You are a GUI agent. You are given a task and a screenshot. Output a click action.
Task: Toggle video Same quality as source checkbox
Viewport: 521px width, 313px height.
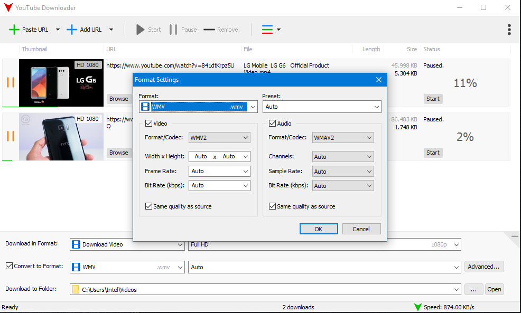(x=149, y=206)
